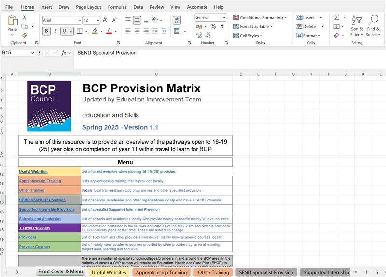The image size is (386, 277).
Task: Apply Comma Style format
Action: (x=222, y=26)
